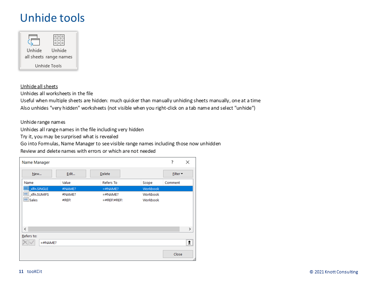This screenshot has width=377, height=282.
Task: Click the Edit... button in Name Manager
Action: 71,174
